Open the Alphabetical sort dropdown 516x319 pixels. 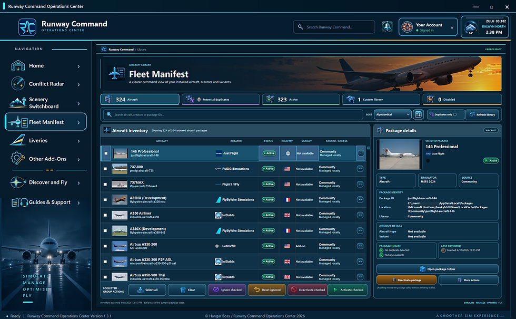pyautogui.click(x=393, y=114)
